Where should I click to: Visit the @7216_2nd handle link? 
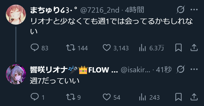coord(100,10)
